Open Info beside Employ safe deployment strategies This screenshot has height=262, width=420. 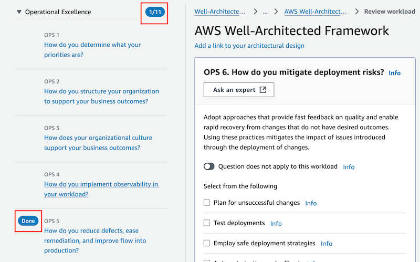tap(326, 244)
